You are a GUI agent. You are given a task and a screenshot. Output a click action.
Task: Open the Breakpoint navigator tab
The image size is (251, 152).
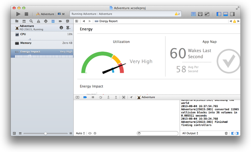[x=60, y=21]
